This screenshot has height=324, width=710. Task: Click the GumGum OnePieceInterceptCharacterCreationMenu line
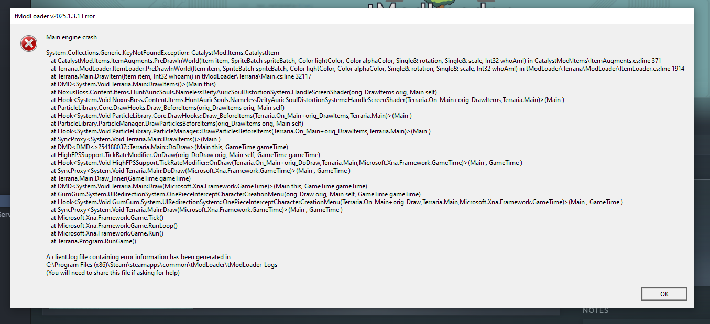point(236,194)
